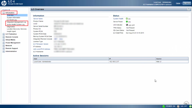Click the gray UID: OFF footer indicator
The width and height of the screenshot is (192, 108).
[x=178, y=106]
